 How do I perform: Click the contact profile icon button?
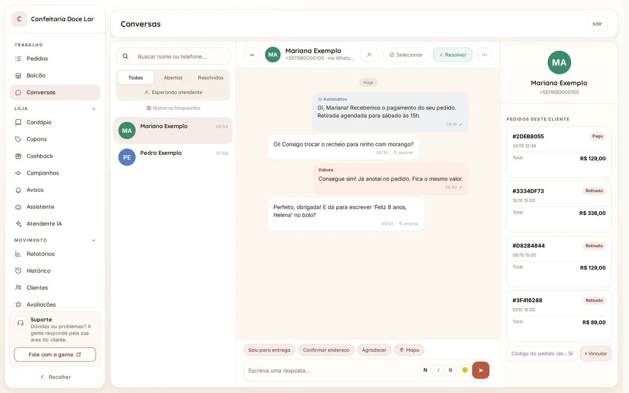tap(369, 55)
